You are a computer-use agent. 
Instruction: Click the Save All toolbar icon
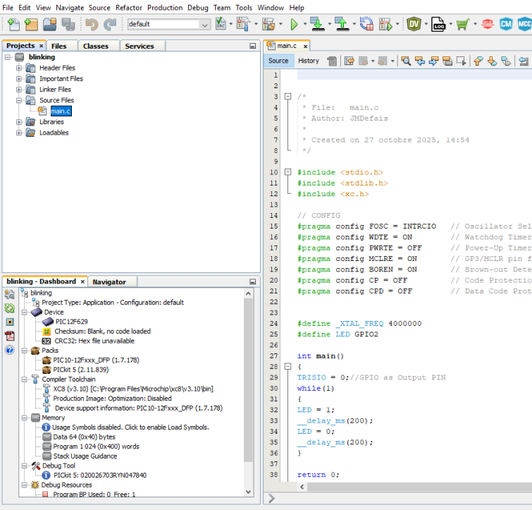point(68,24)
